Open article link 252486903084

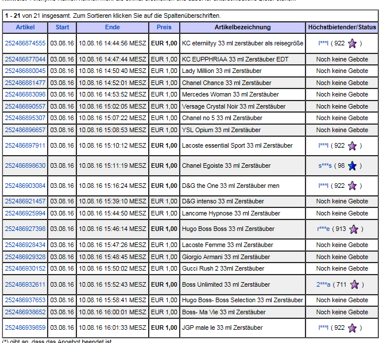pos(25,186)
